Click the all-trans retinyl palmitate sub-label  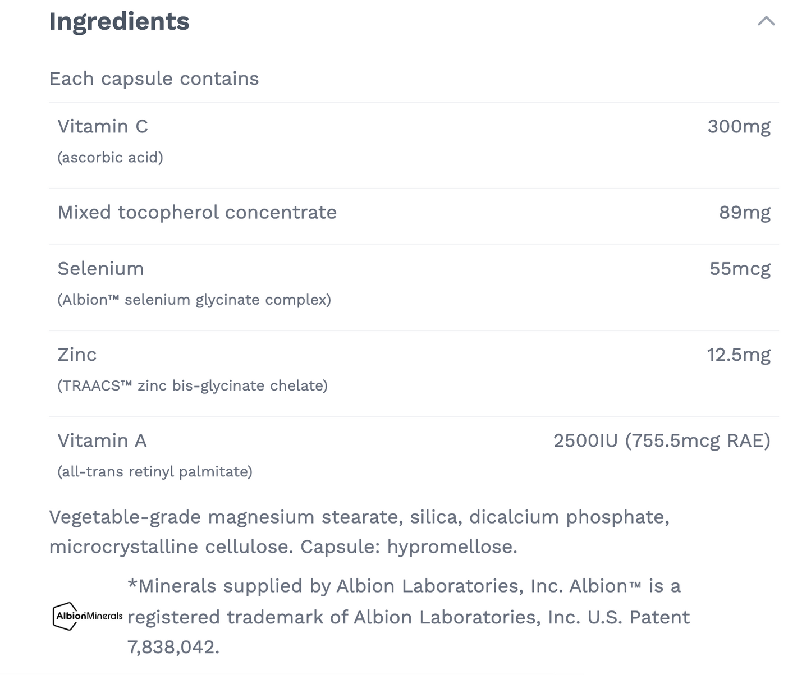[x=155, y=471]
